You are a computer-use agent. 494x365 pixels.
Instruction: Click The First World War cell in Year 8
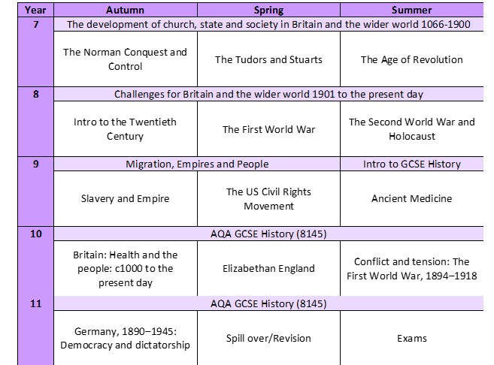click(268, 129)
